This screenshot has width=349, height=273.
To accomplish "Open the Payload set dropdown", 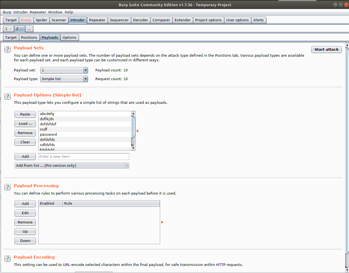I will point(64,70).
